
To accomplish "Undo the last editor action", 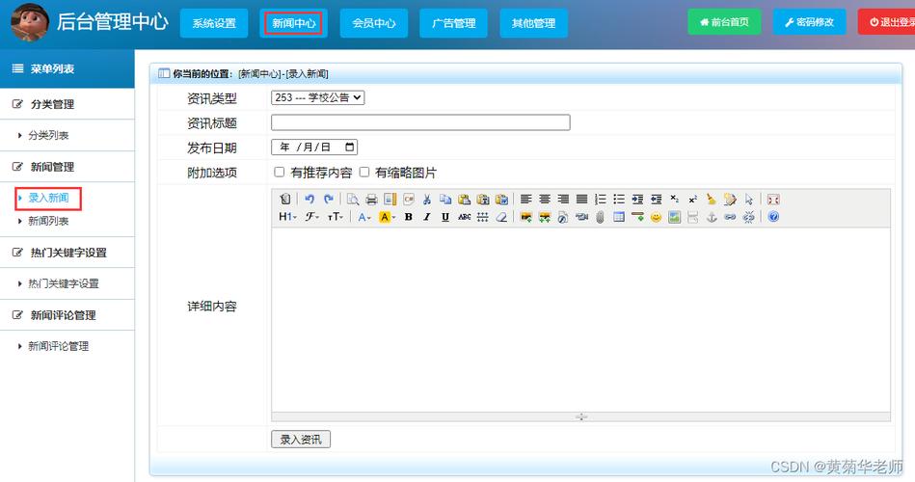I will pos(309,199).
